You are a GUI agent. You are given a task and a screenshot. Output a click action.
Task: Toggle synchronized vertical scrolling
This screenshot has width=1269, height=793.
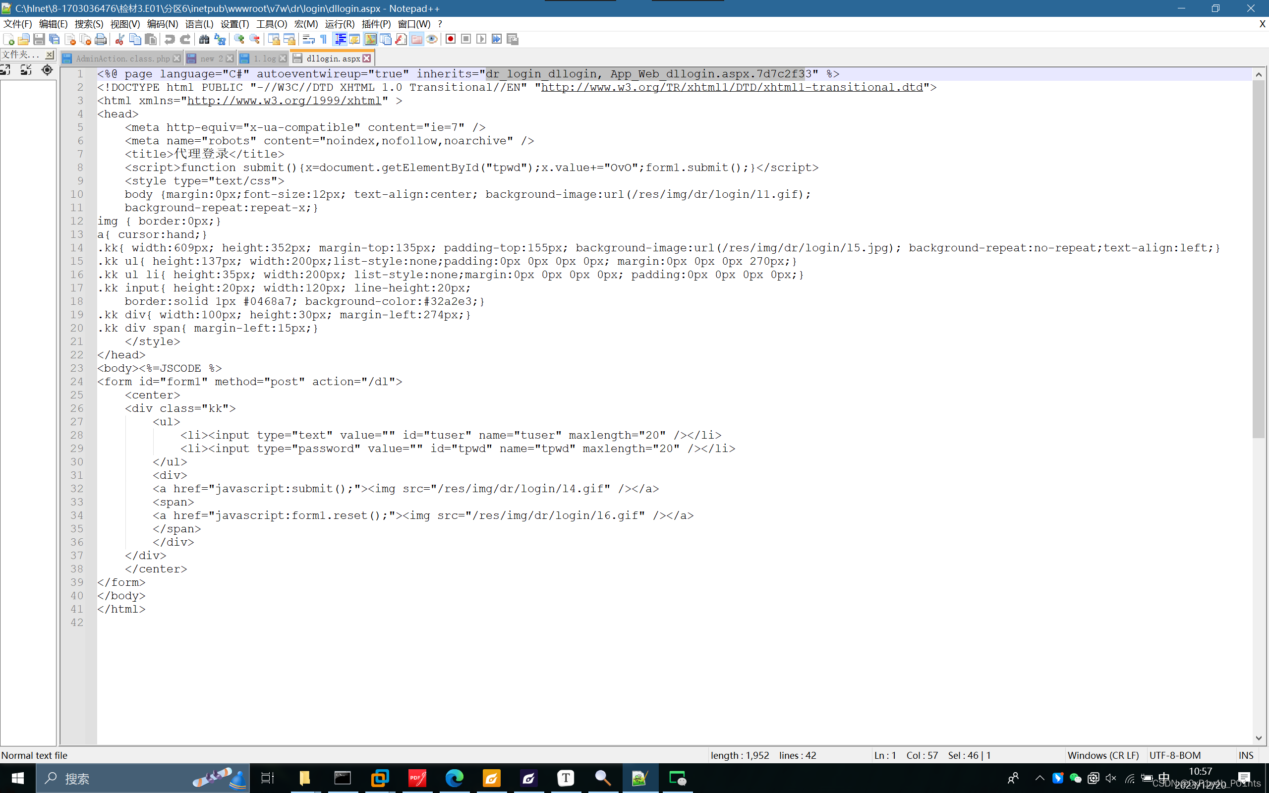click(x=274, y=39)
